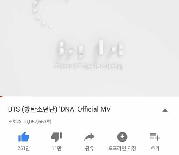Tap the BTS 'DNA' Official MV title

click(59, 109)
